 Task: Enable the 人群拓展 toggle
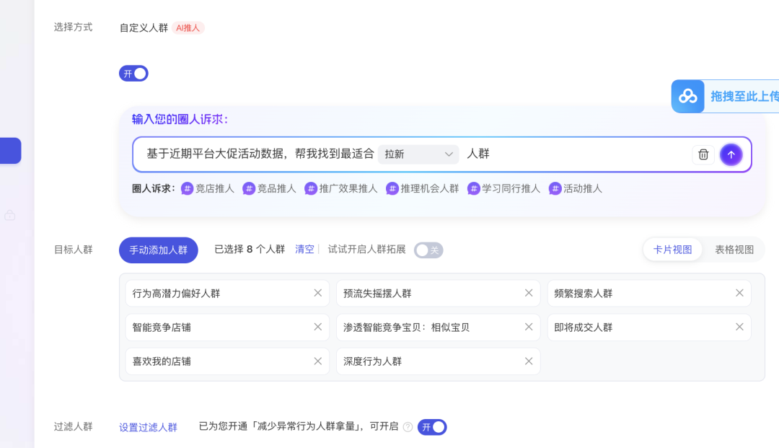pos(428,250)
